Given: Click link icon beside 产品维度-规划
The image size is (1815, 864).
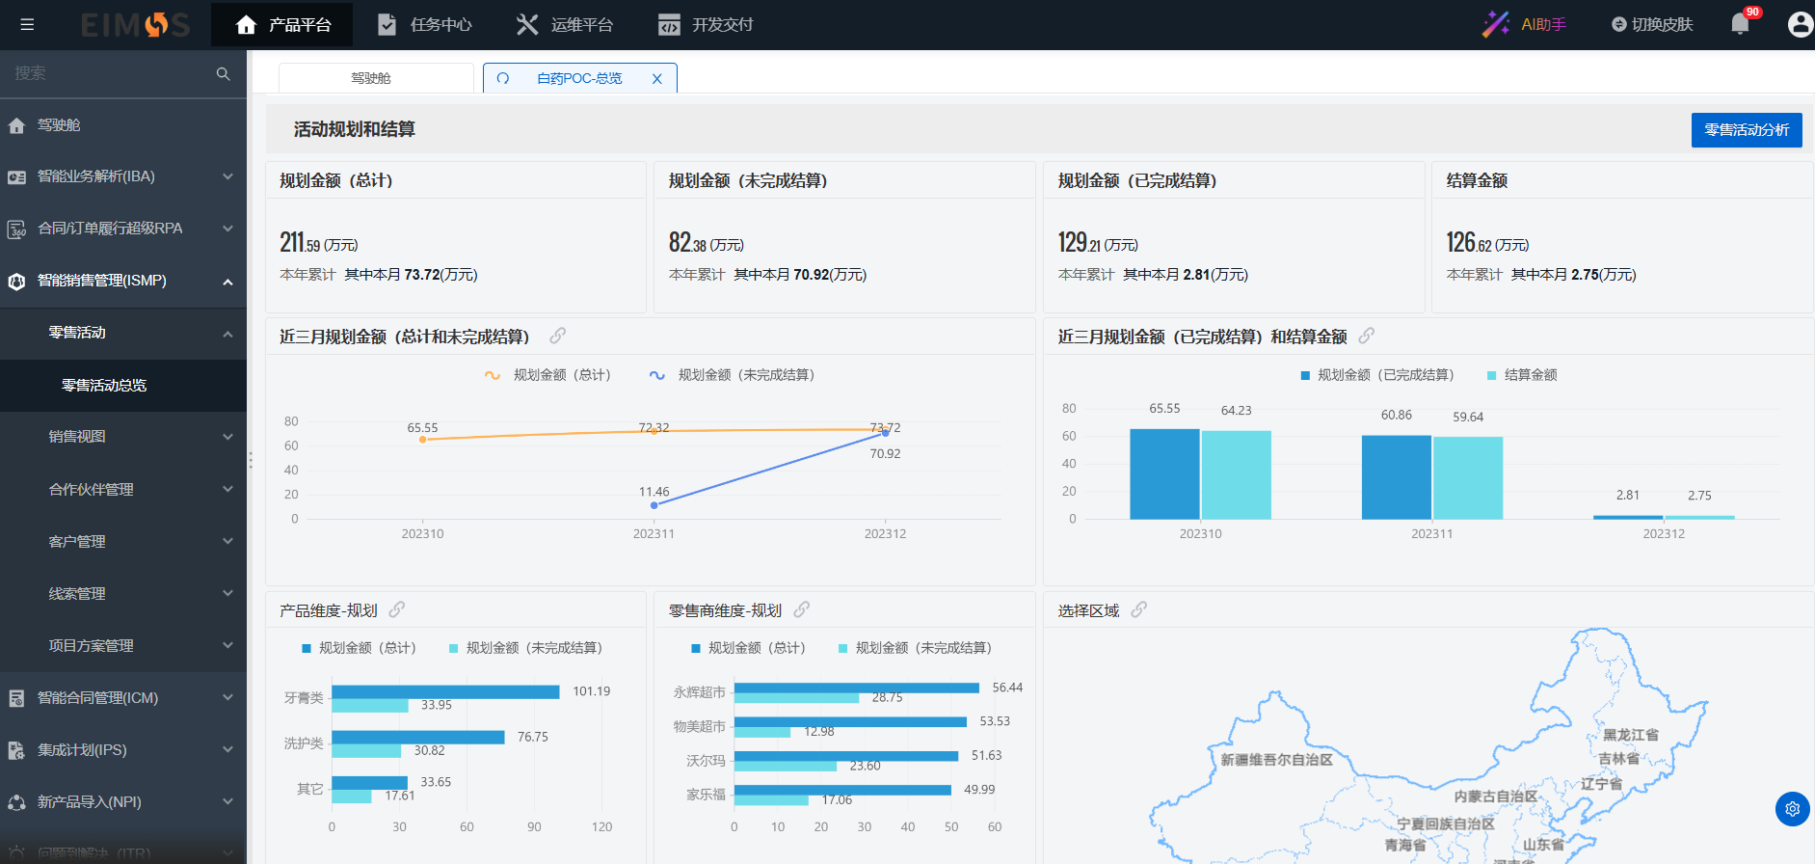Looking at the screenshot, I should pos(397,609).
